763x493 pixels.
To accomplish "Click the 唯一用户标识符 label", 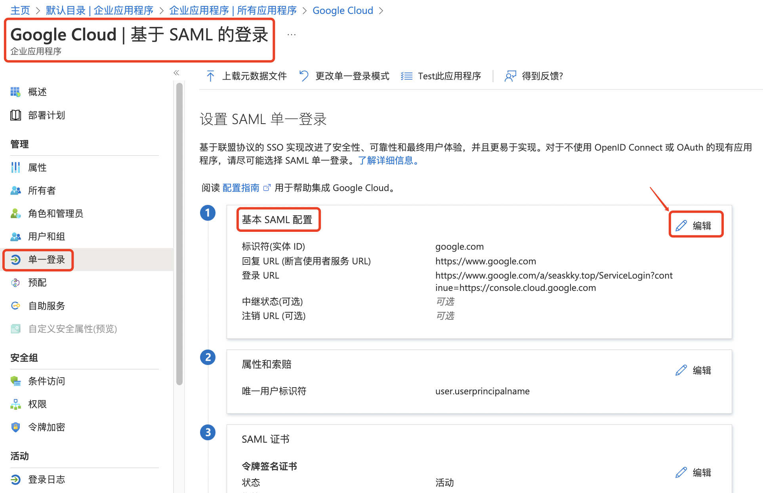I will [x=274, y=391].
